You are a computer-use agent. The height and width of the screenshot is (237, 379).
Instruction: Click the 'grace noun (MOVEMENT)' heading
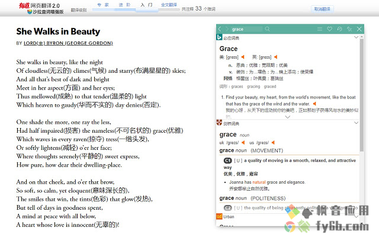tap(251, 150)
